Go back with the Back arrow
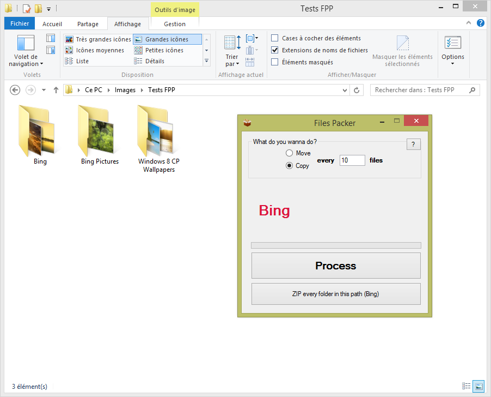 point(15,90)
